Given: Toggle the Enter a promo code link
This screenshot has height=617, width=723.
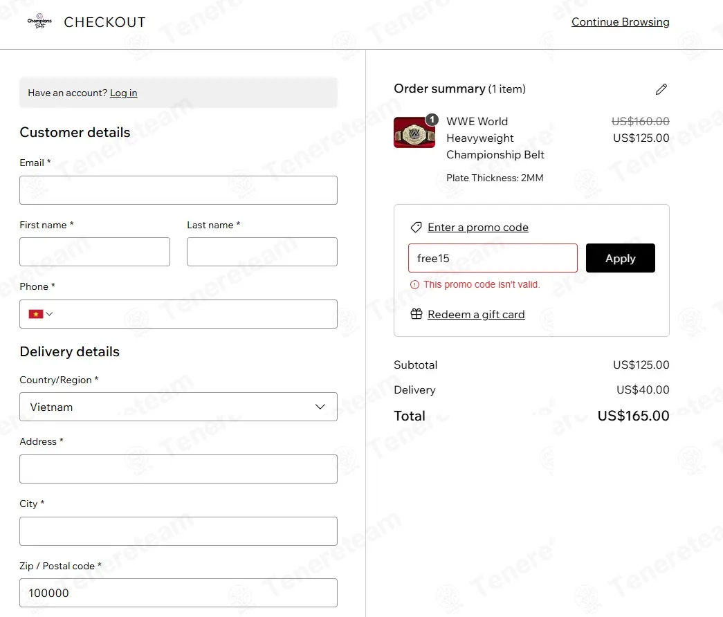Looking at the screenshot, I should point(477,228).
